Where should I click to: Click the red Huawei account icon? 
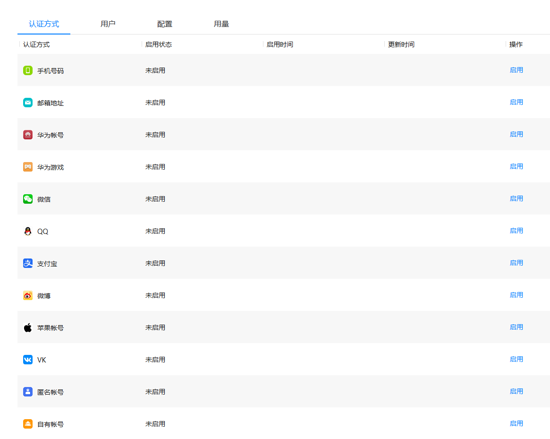[x=28, y=135]
